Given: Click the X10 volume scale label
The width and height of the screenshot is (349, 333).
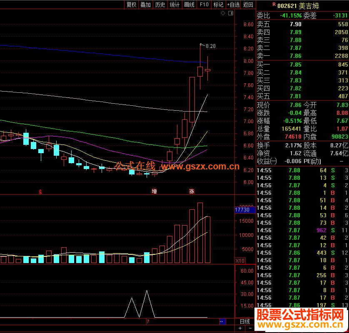Looking at the screenshot, I should coord(240,261).
